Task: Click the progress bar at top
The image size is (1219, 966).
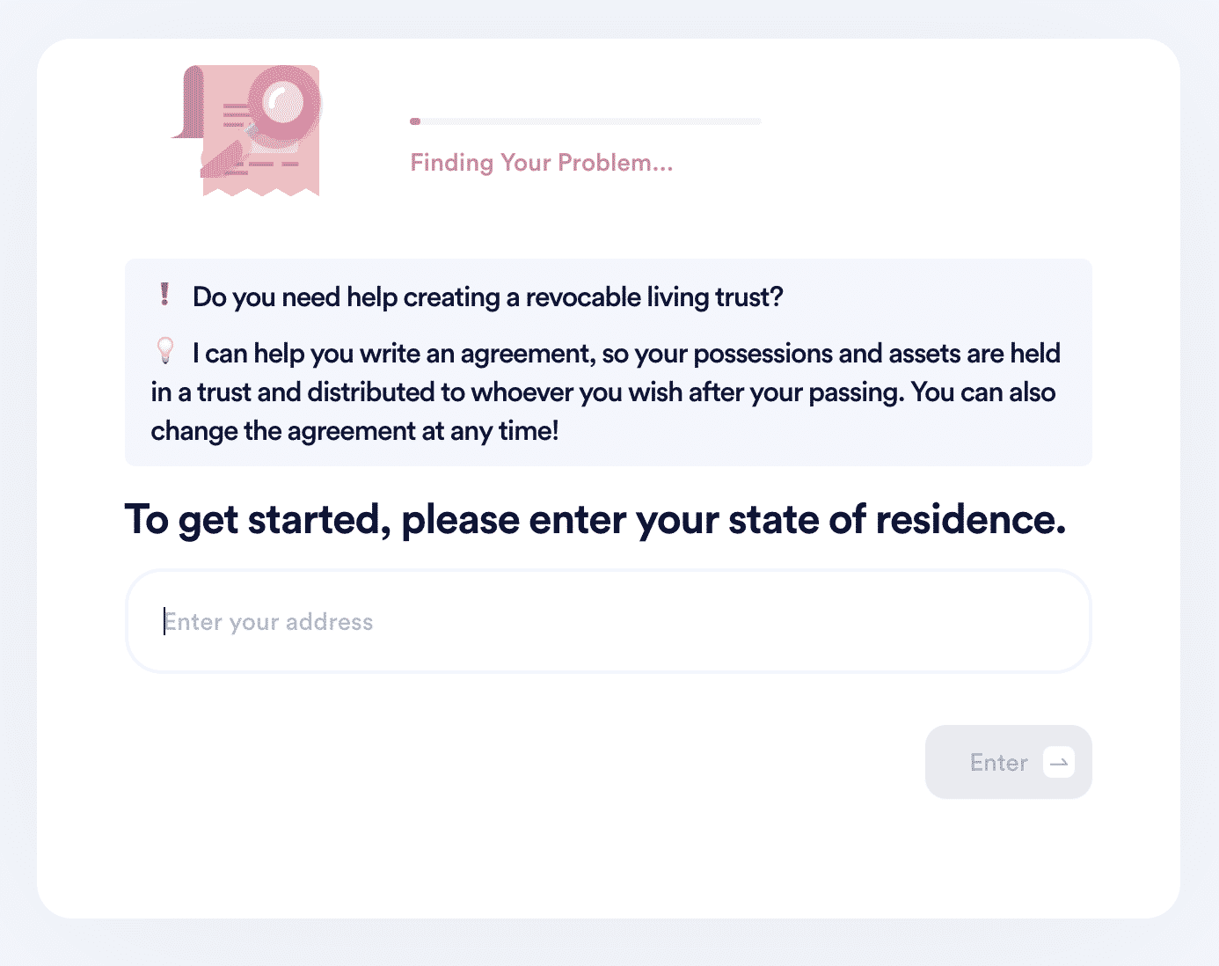Action: 586,121
